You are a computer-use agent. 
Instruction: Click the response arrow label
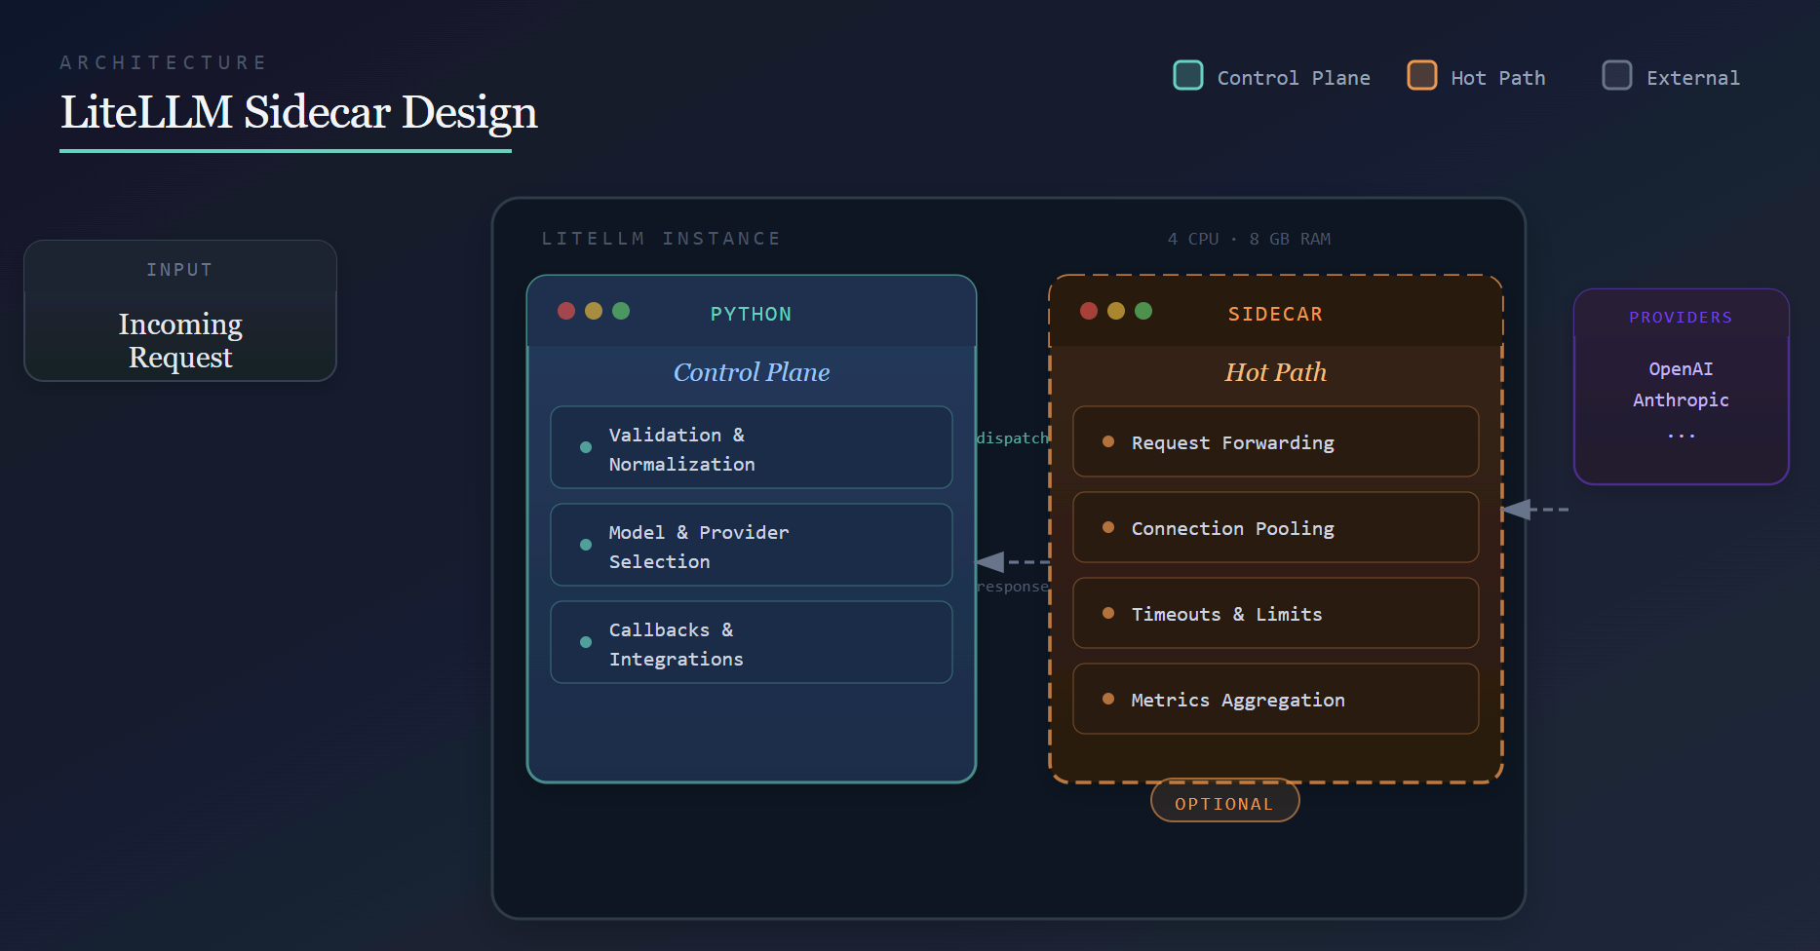pyautogui.click(x=1012, y=587)
